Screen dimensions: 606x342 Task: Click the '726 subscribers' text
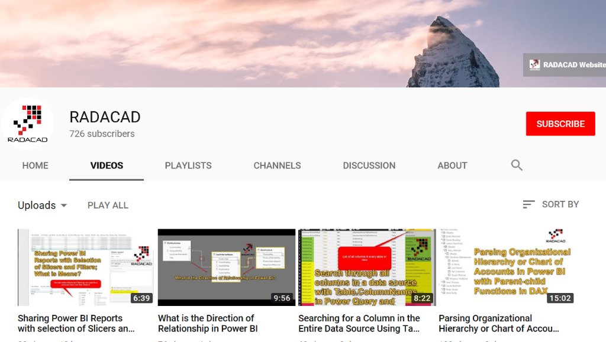coord(102,134)
